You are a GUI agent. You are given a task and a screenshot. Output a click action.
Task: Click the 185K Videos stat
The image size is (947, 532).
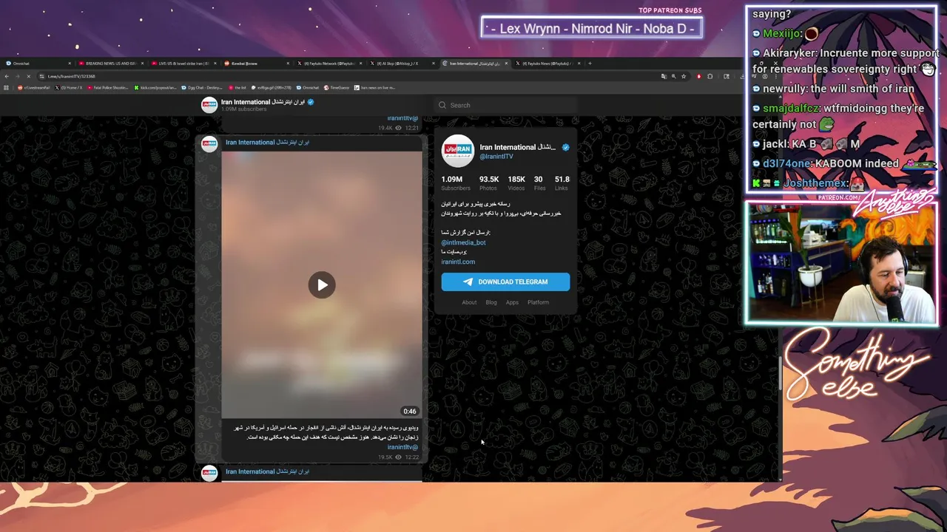click(516, 183)
